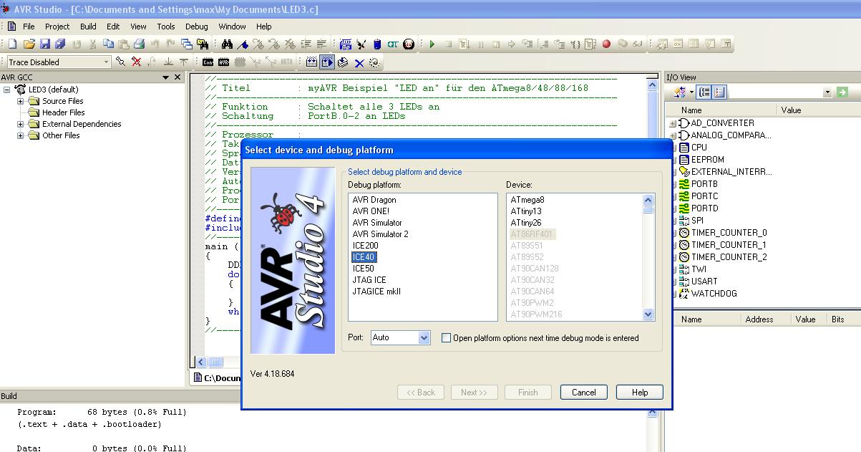Click the Copy toolbar icon

click(x=107, y=44)
